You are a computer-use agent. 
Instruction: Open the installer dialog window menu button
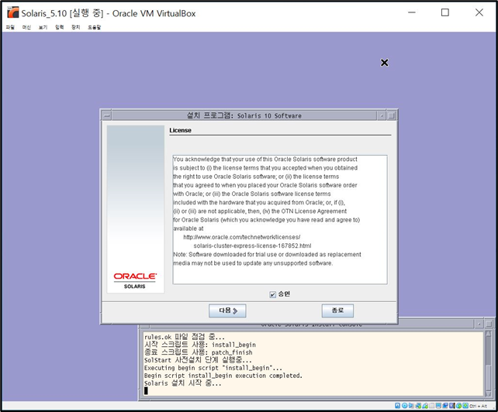107,115
